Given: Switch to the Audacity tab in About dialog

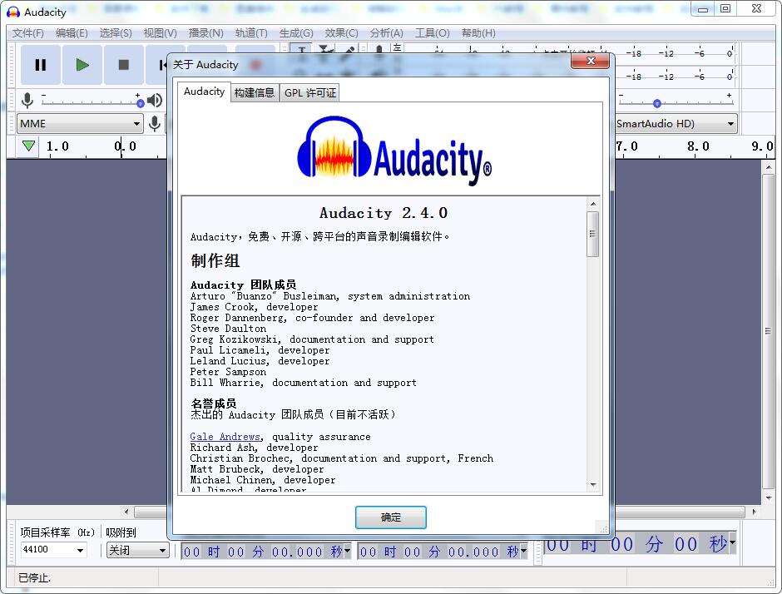Looking at the screenshot, I should pyautogui.click(x=204, y=92).
